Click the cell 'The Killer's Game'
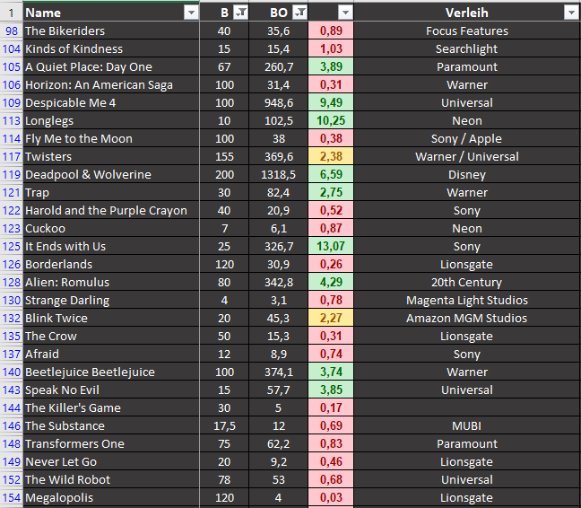The width and height of the screenshot is (581, 508). click(x=111, y=407)
